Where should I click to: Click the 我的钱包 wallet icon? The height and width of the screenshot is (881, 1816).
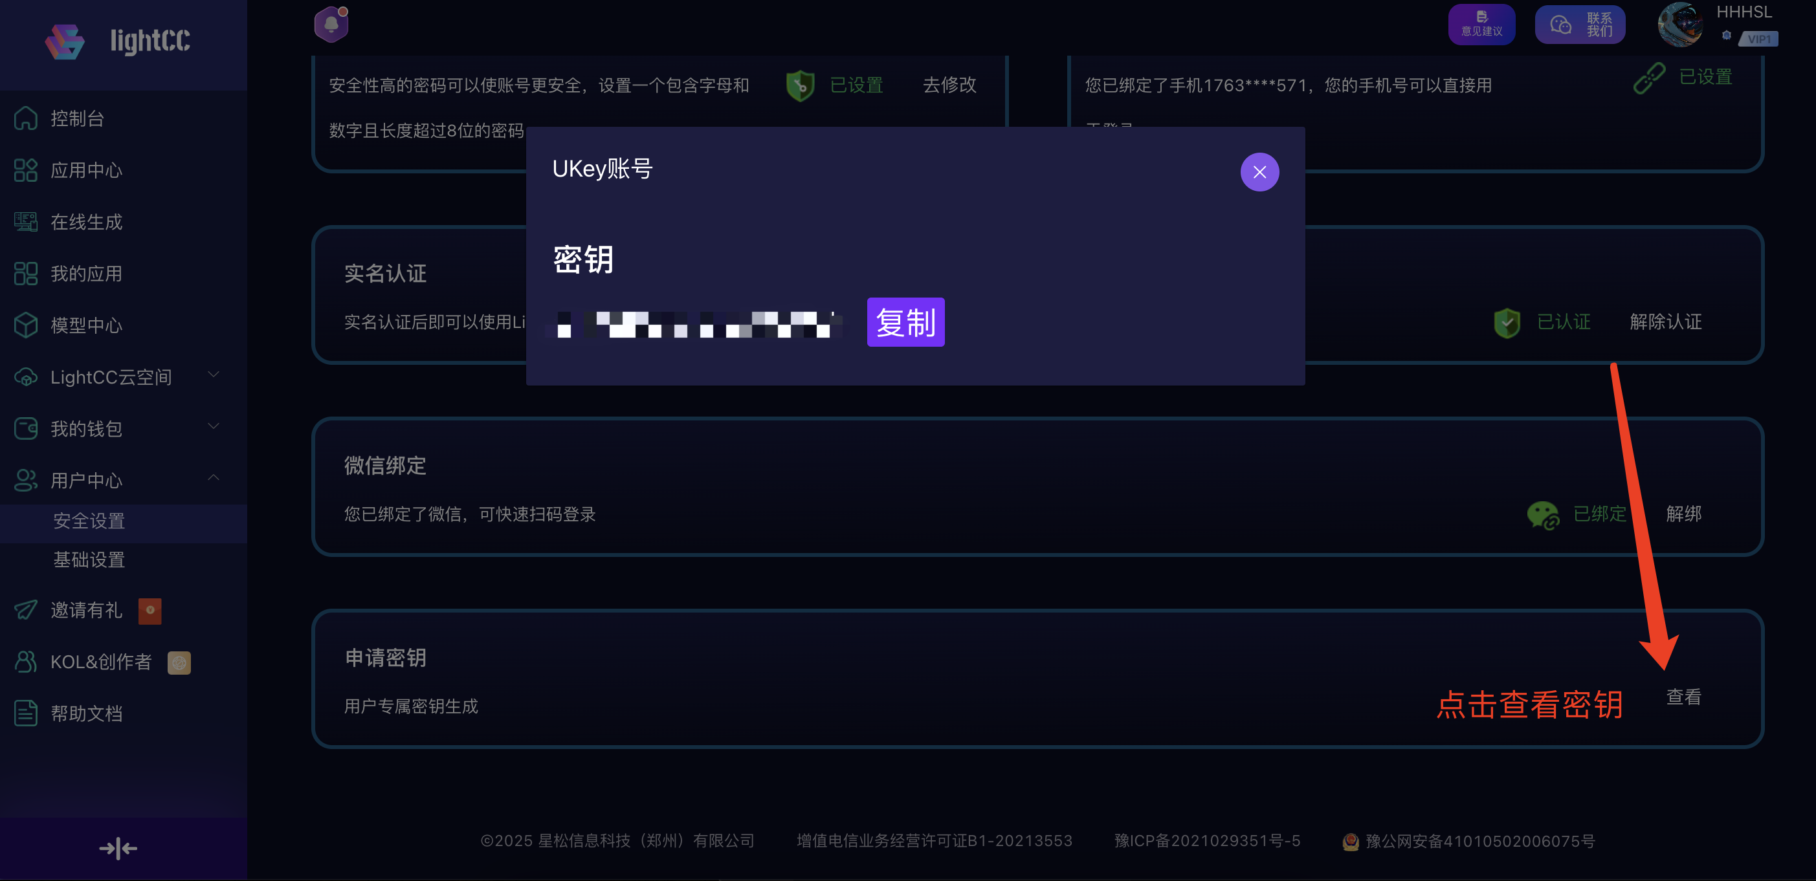[x=26, y=428]
